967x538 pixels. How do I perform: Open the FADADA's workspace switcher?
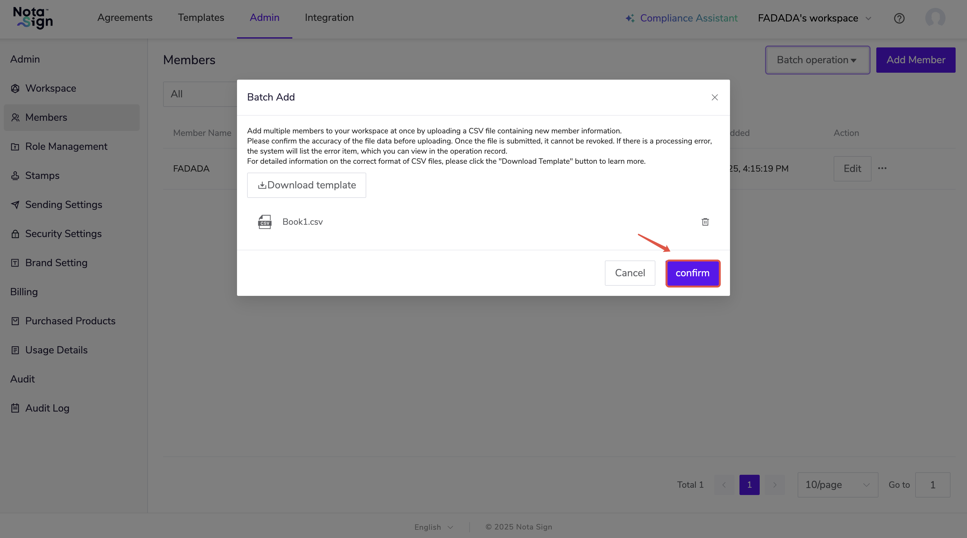click(x=814, y=18)
